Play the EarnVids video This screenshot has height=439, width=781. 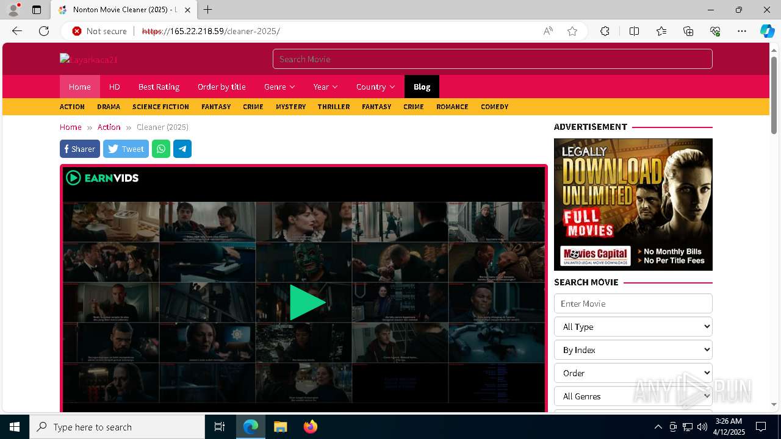[307, 302]
